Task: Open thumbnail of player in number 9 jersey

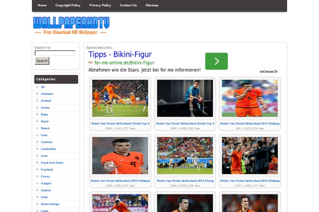Action: (120, 155)
